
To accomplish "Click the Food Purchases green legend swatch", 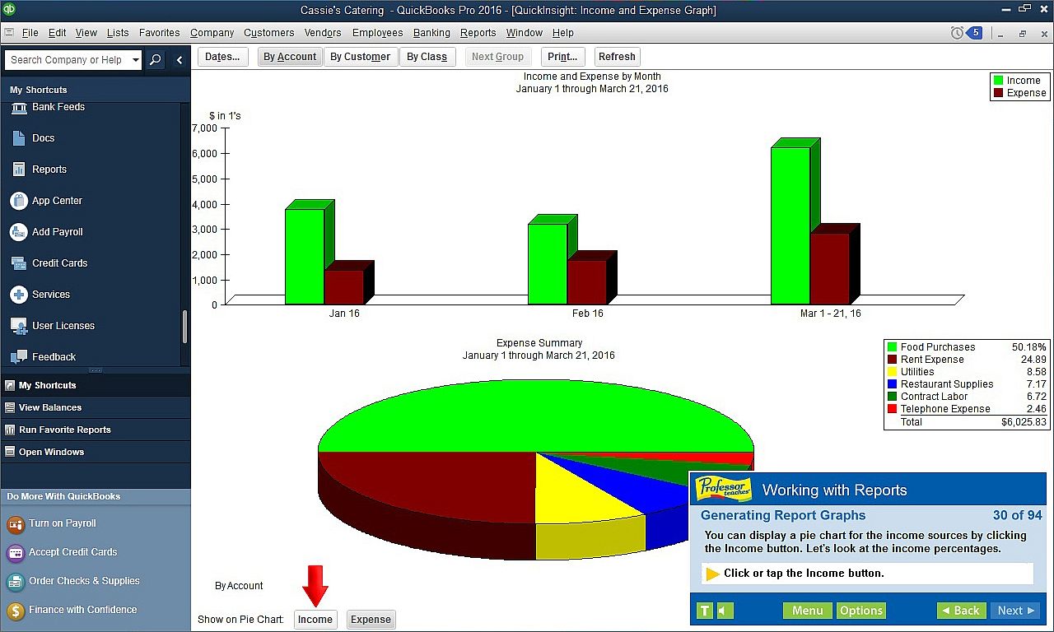I will pyautogui.click(x=892, y=347).
